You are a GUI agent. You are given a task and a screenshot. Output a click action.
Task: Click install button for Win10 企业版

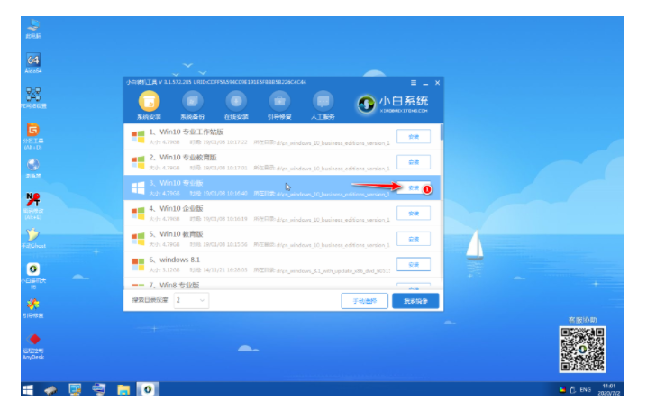[414, 214]
